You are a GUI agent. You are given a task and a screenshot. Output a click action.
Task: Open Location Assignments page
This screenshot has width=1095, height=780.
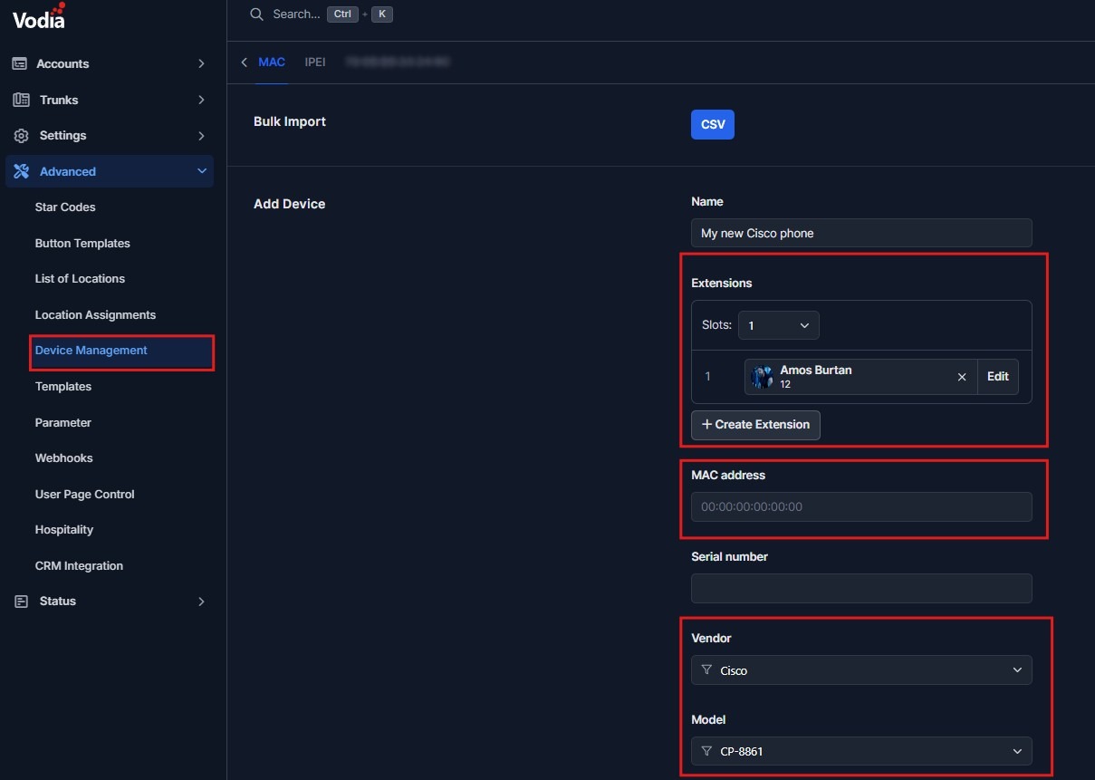95,315
